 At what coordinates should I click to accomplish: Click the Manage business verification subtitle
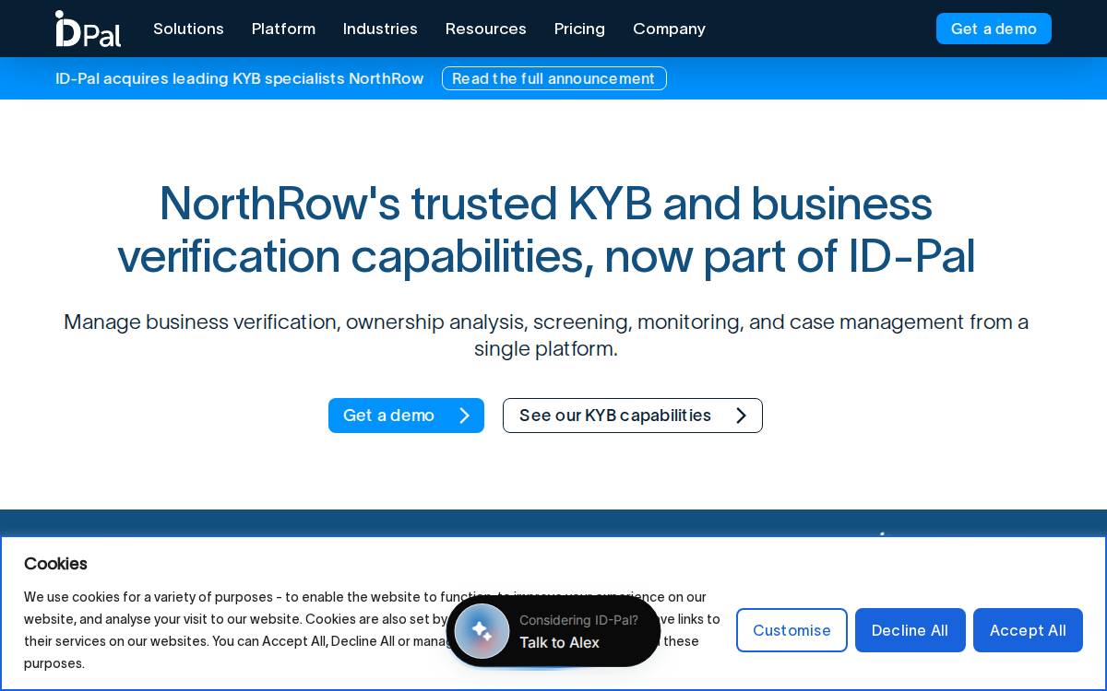[546, 335]
